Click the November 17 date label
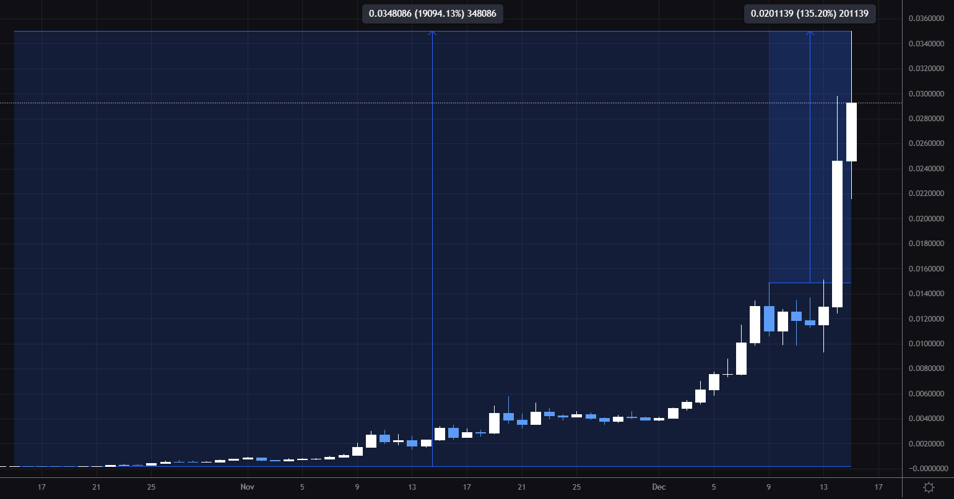The image size is (954, 499). [x=467, y=487]
